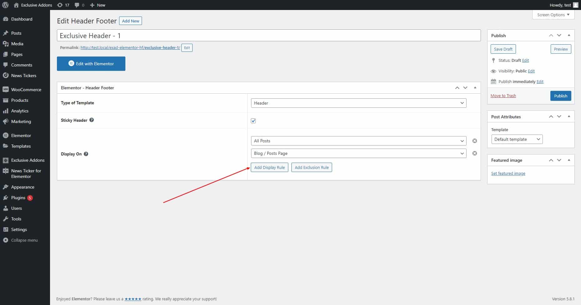The height and width of the screenshot is (305, 581).
Task: Move the Publish box up
Action: (551, 35)
